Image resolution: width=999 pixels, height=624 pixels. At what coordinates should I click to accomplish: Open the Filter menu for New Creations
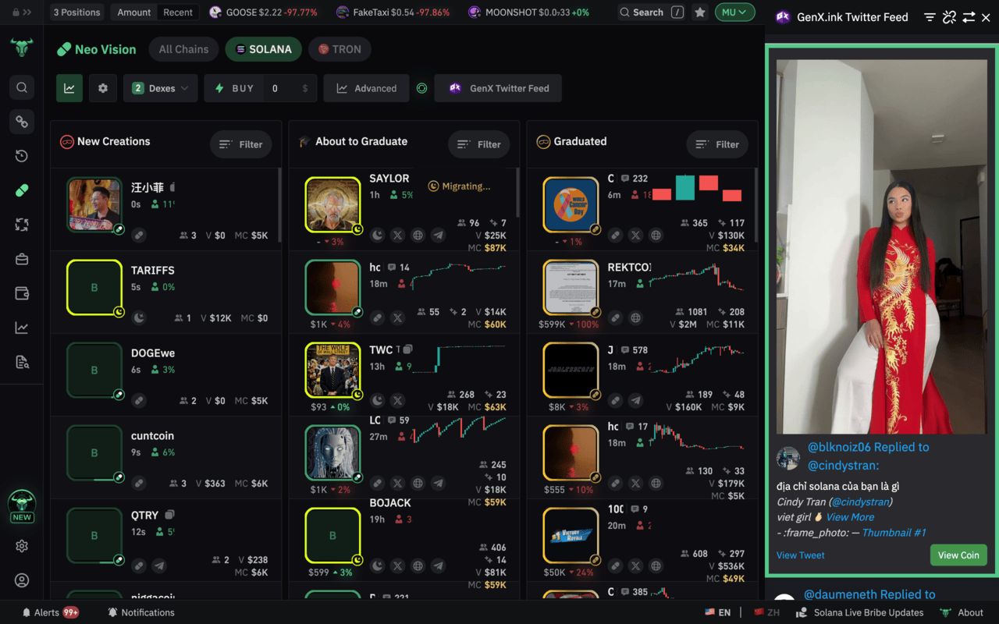pos(240,144)
